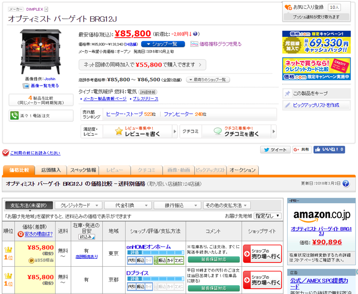Click the Q icon beside 安さの理由は?
The width and height of the screenshot is (358, 294).
(20, 234)
